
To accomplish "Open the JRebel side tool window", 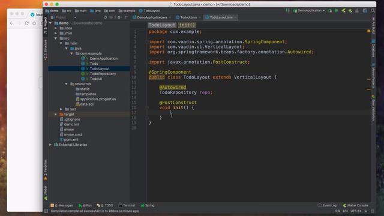I will tap(46, 193).
